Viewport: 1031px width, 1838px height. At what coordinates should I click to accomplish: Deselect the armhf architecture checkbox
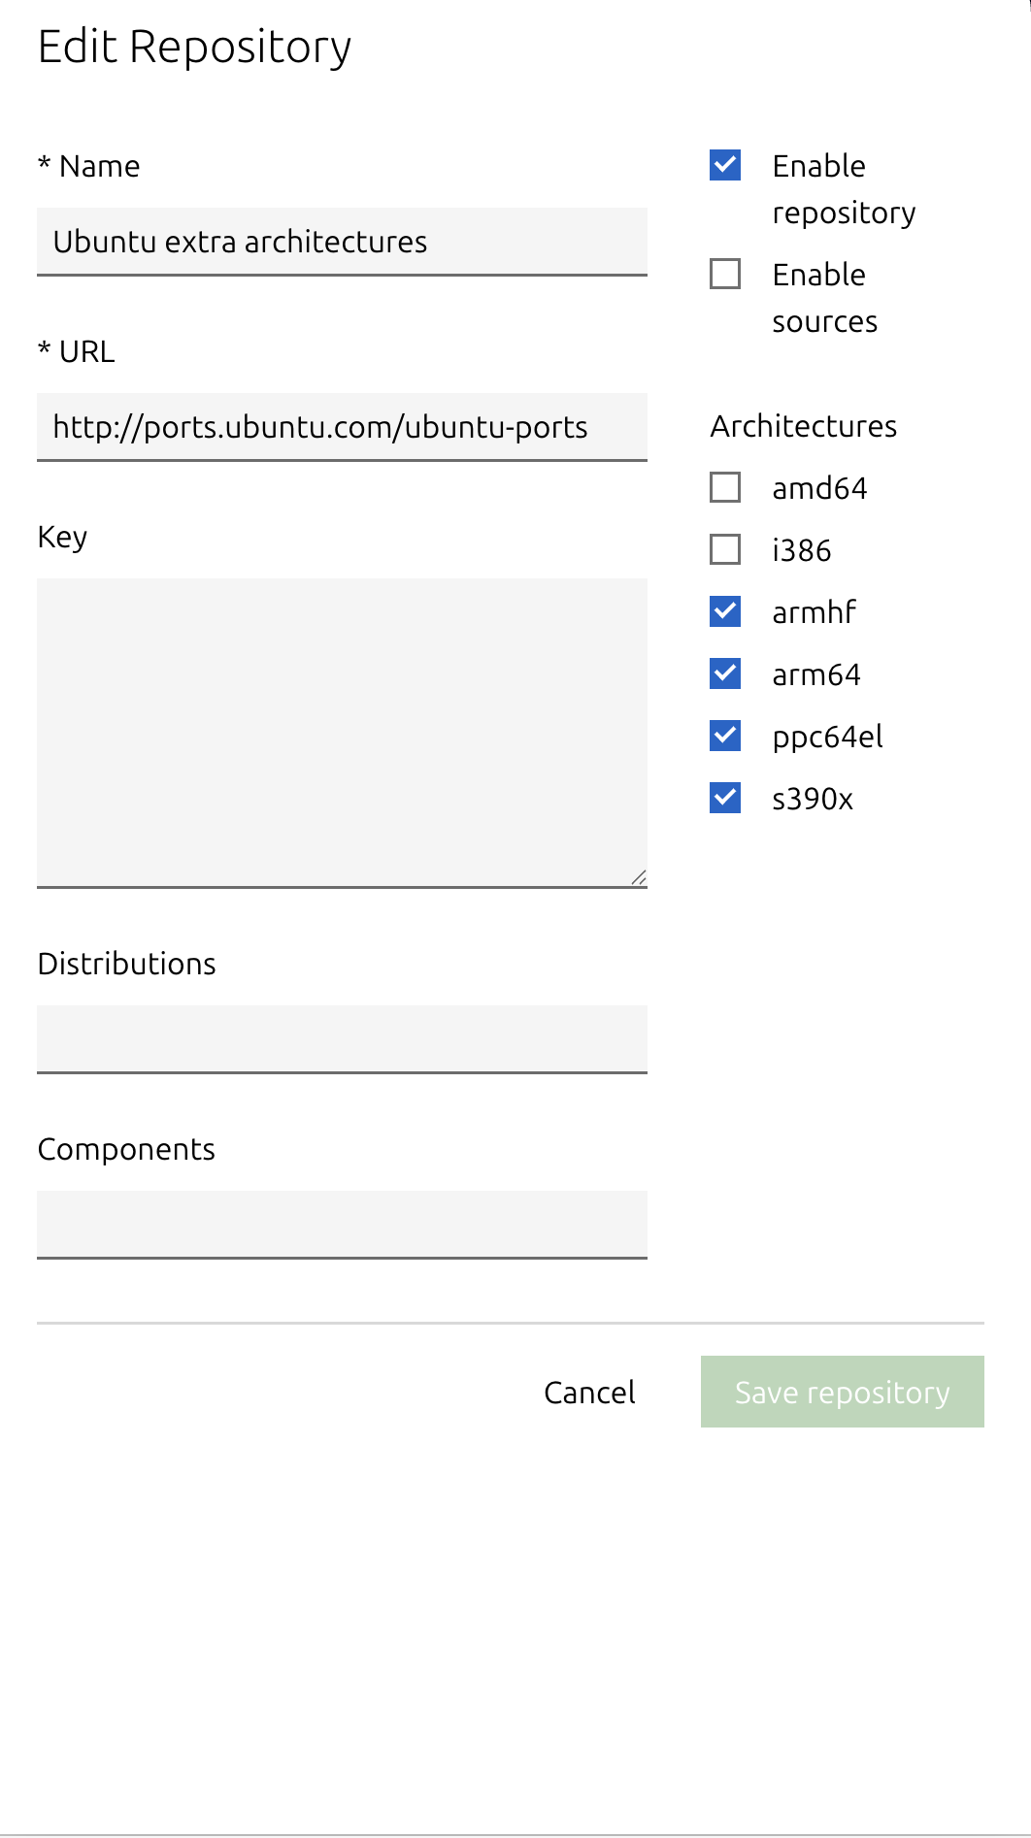pyautogui.click(x=725, y=611)
